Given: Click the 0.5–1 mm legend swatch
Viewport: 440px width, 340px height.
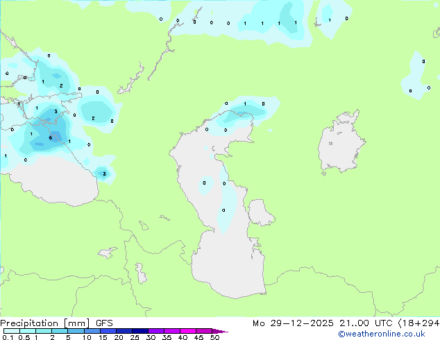Looking at the screenshot, I should (x=28, y=331).
